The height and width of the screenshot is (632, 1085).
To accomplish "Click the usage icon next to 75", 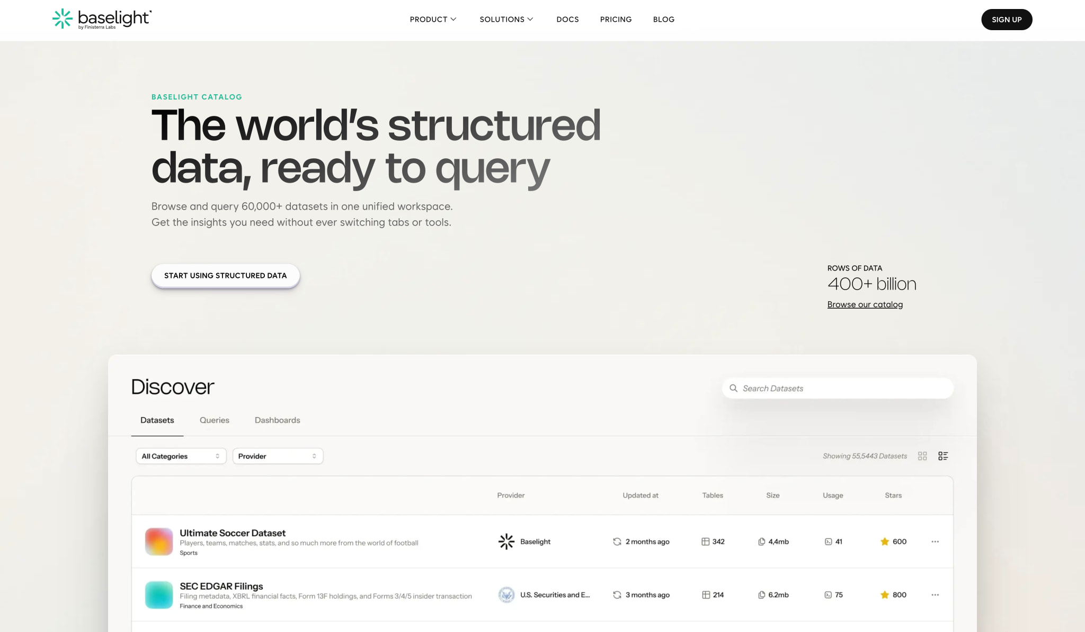I will click(828, 595).
